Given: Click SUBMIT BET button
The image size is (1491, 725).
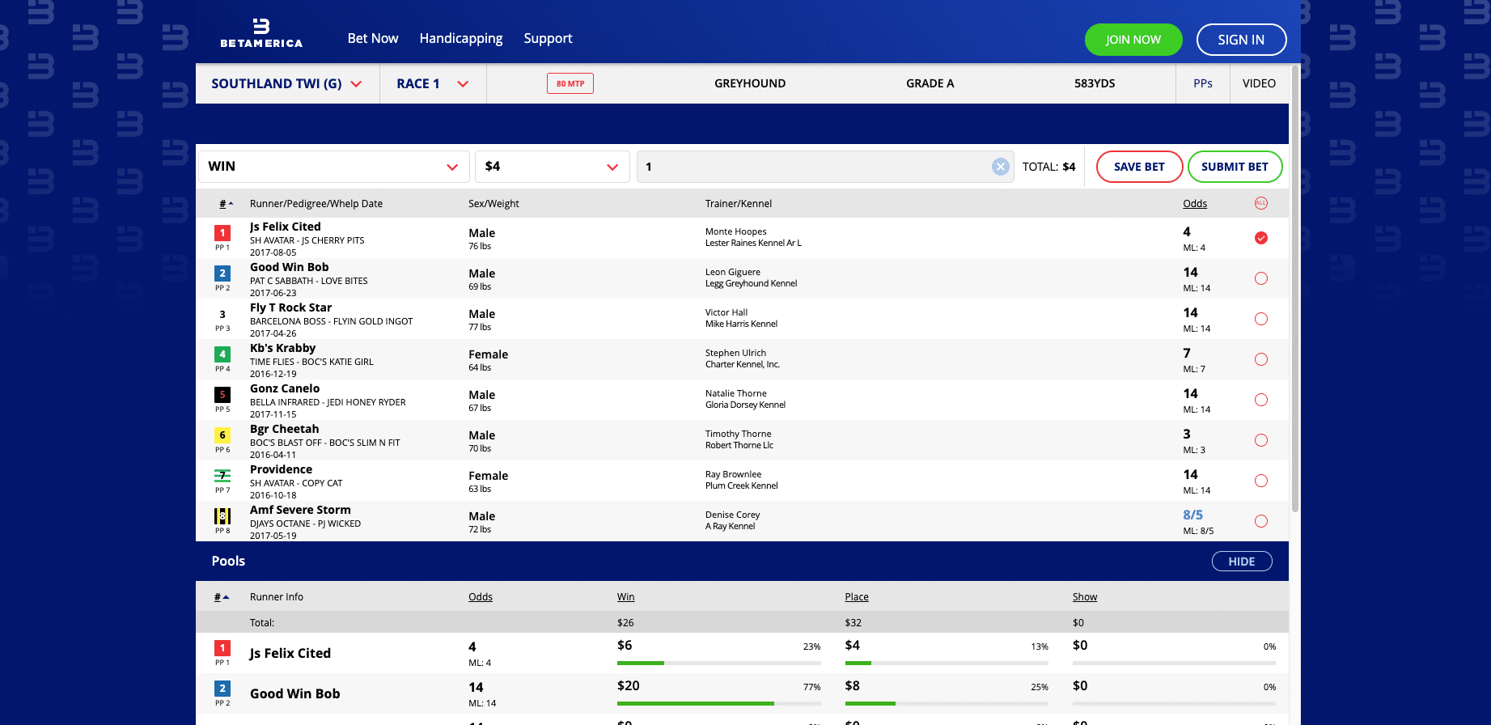Looking at the screenshot, I should point(1235,167).
